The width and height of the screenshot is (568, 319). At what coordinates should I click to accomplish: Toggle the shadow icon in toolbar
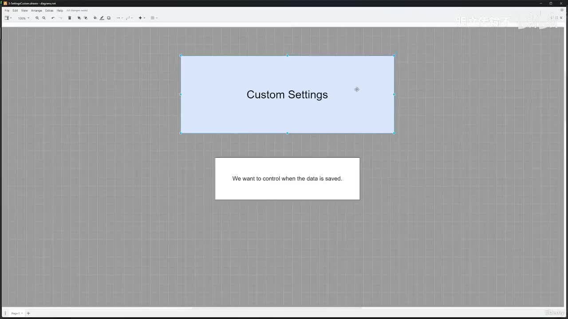coord(109,18)
